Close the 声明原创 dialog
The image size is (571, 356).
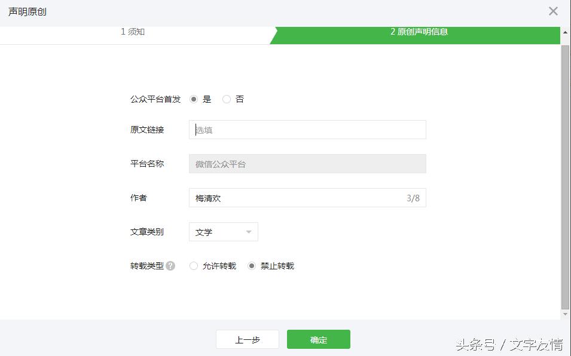tap(553, 11)
